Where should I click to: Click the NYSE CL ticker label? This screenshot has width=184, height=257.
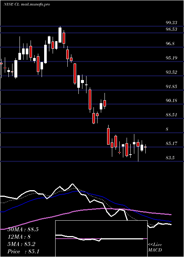[x=12, y=4]
